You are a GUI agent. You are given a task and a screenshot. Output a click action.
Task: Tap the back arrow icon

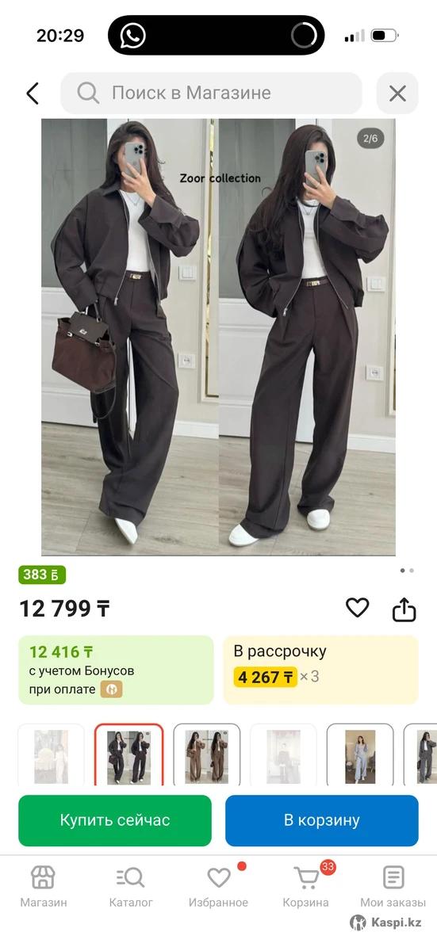[33, 94]
